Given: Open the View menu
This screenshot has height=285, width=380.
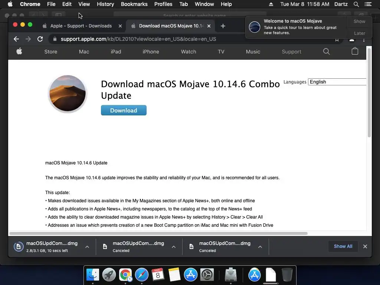Looking at the screenshot, I should tap(84, 4).
